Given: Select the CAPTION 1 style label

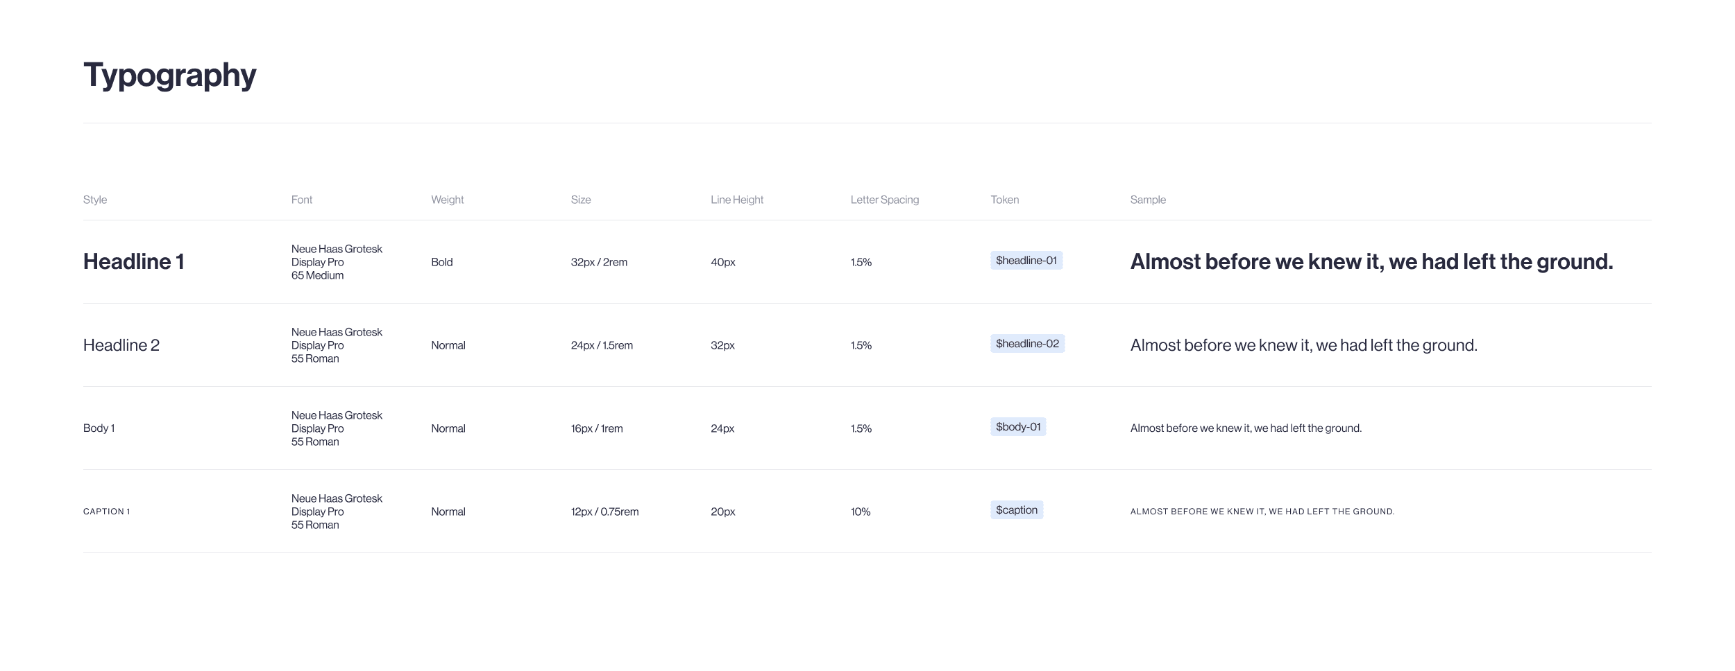Looking at the screenshot, I should pos(107,512).
